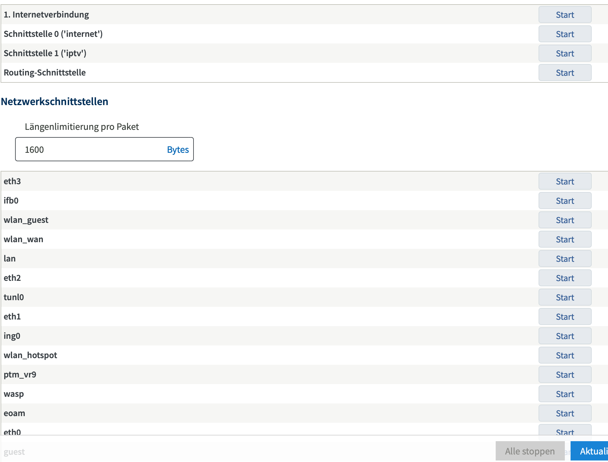
Task: Start the ifb0 interface capture
Action: pos(564,200)
